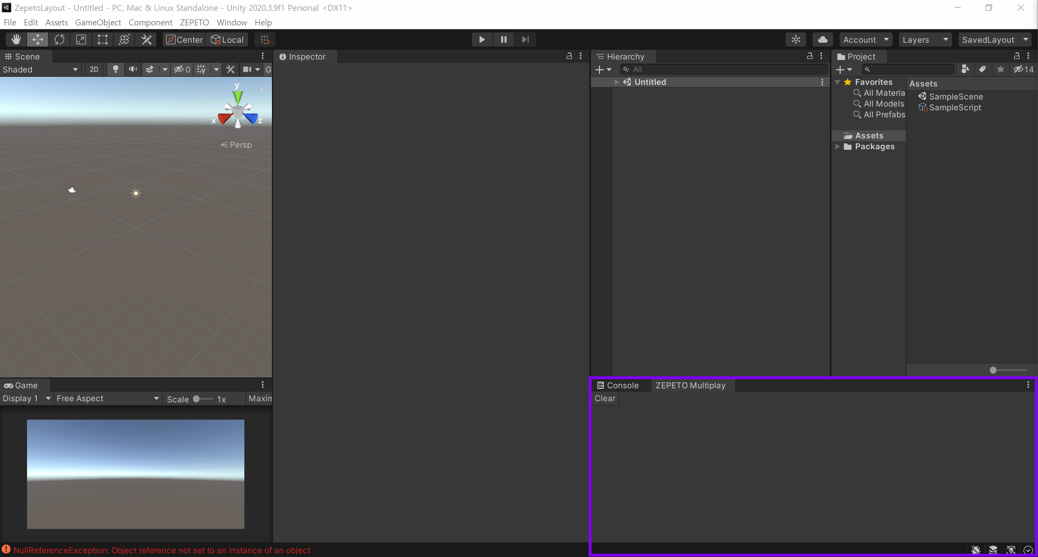This screenshot has width=1038, height=557.
Task: Toggle pivot Center handle position
Action: coord(184,39)
